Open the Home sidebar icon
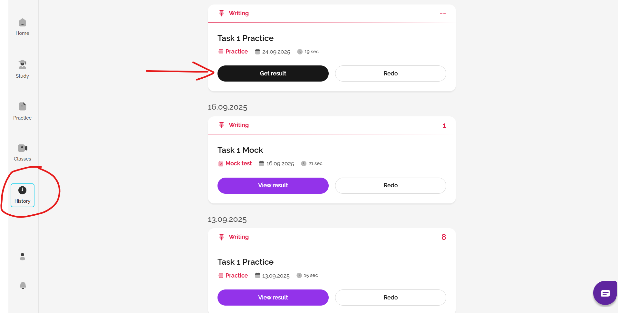618x313 pixels. 22,23
